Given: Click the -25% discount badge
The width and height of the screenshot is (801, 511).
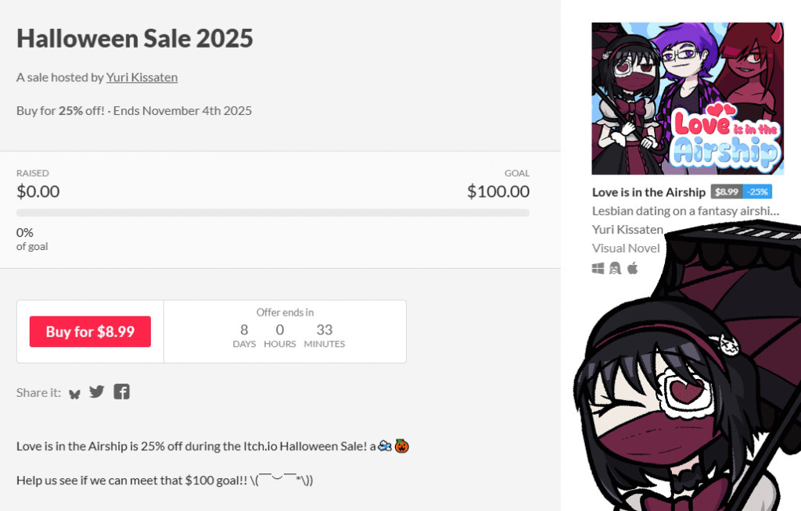Looking at the screenshot, I should pyautogui.click(x=757, y=192).
